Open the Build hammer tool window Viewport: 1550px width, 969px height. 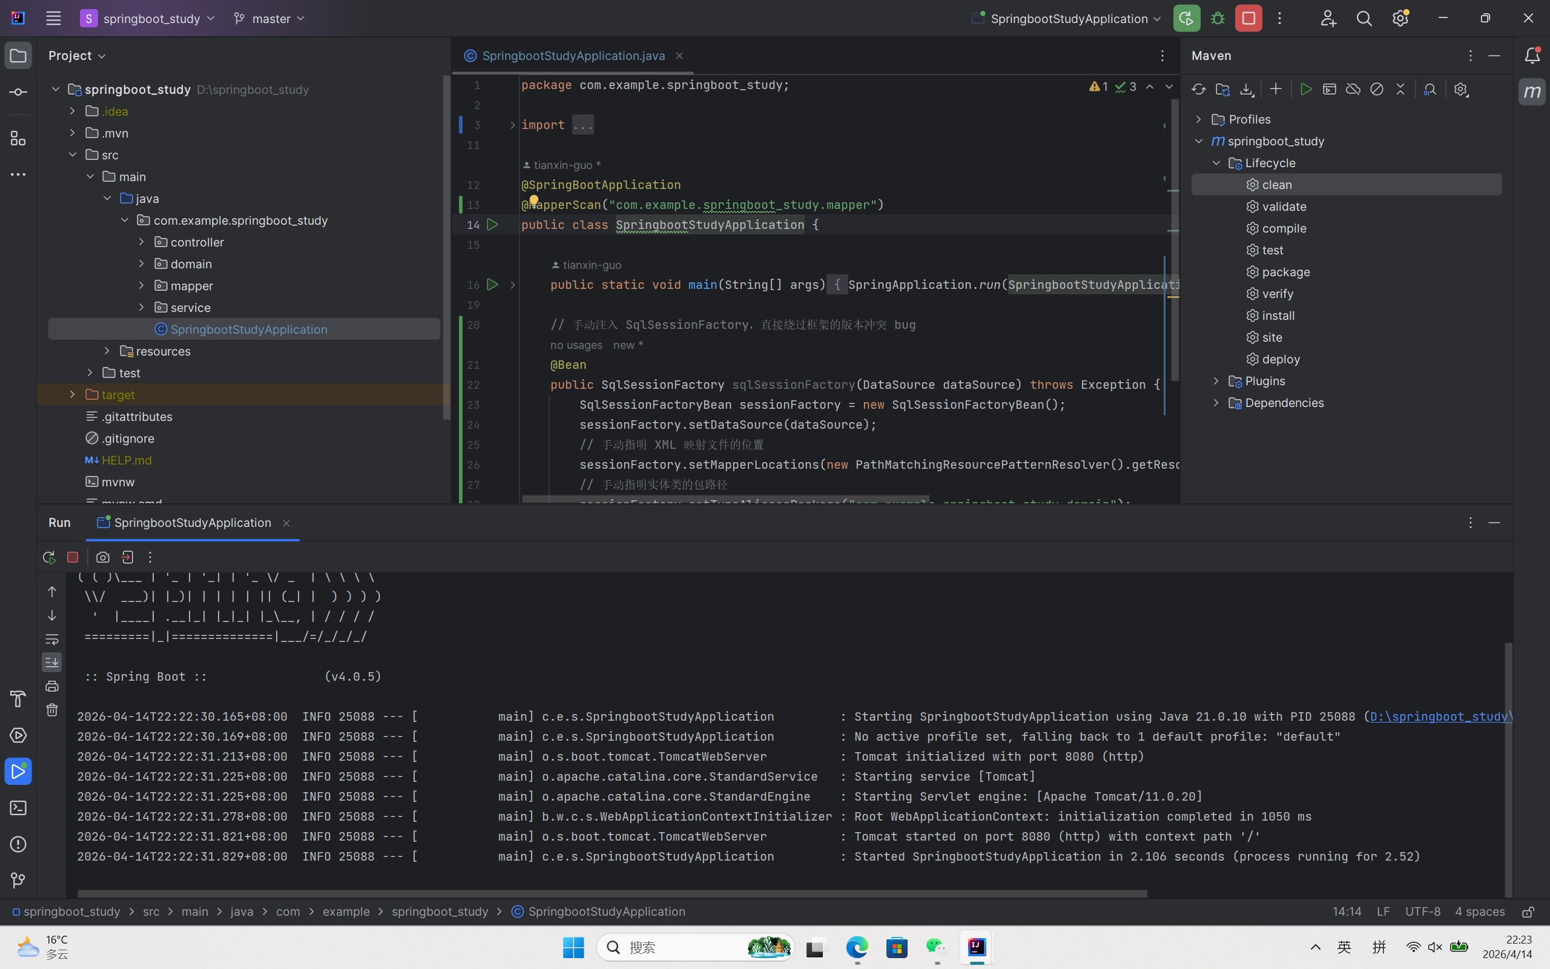coord(18,698)
